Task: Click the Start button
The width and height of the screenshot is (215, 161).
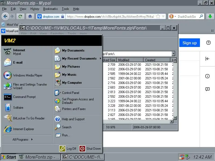Action: point(9,157)
